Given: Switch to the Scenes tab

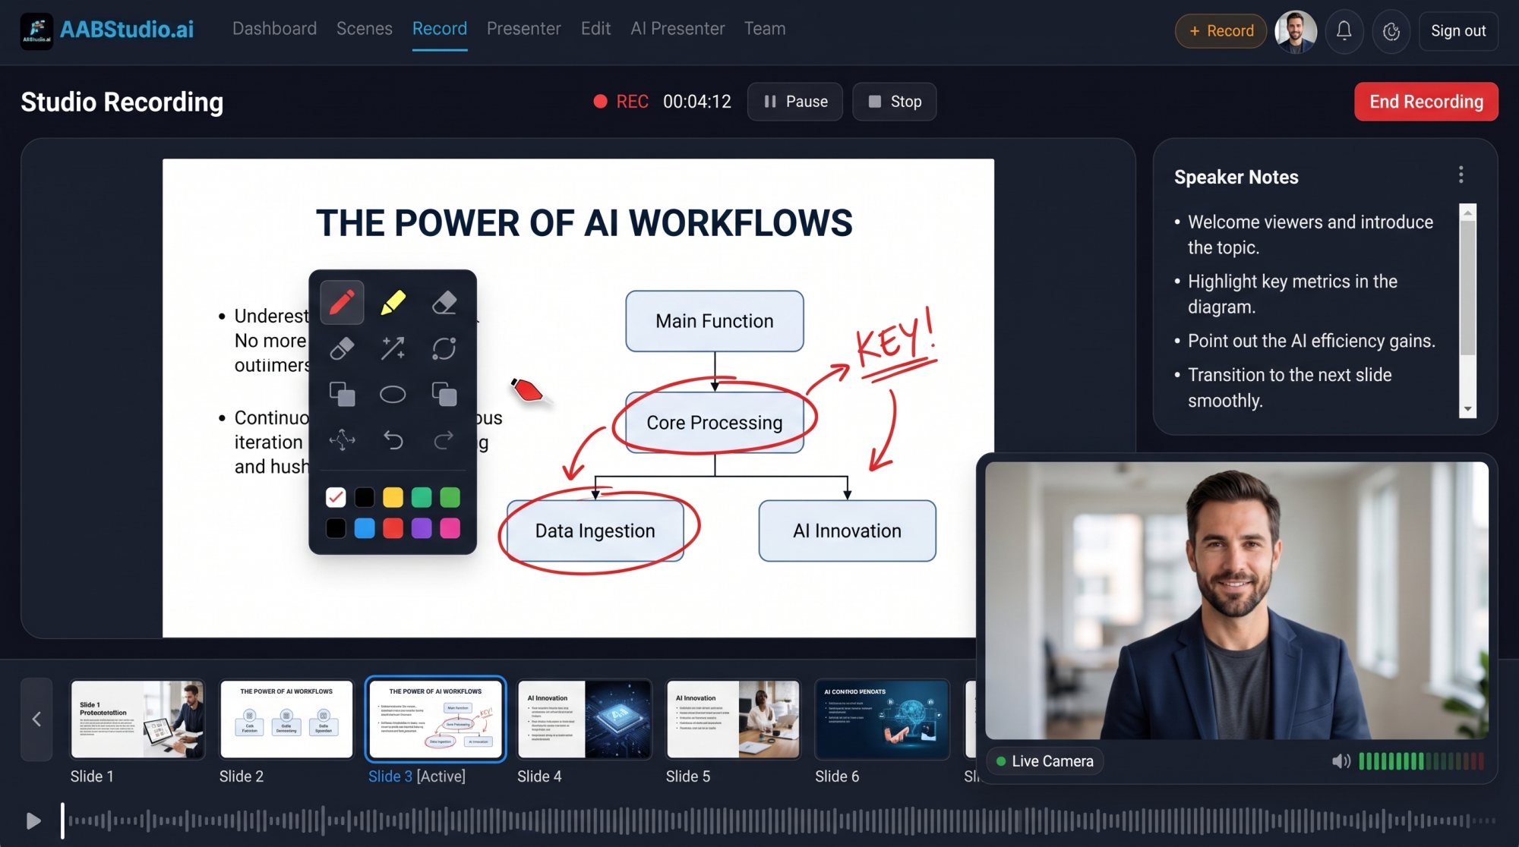Looking at the screenshot, I should click(x=365, y=29).
